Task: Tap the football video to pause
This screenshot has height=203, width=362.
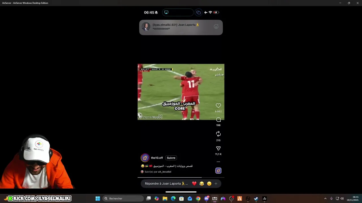Action: (181, 92)
